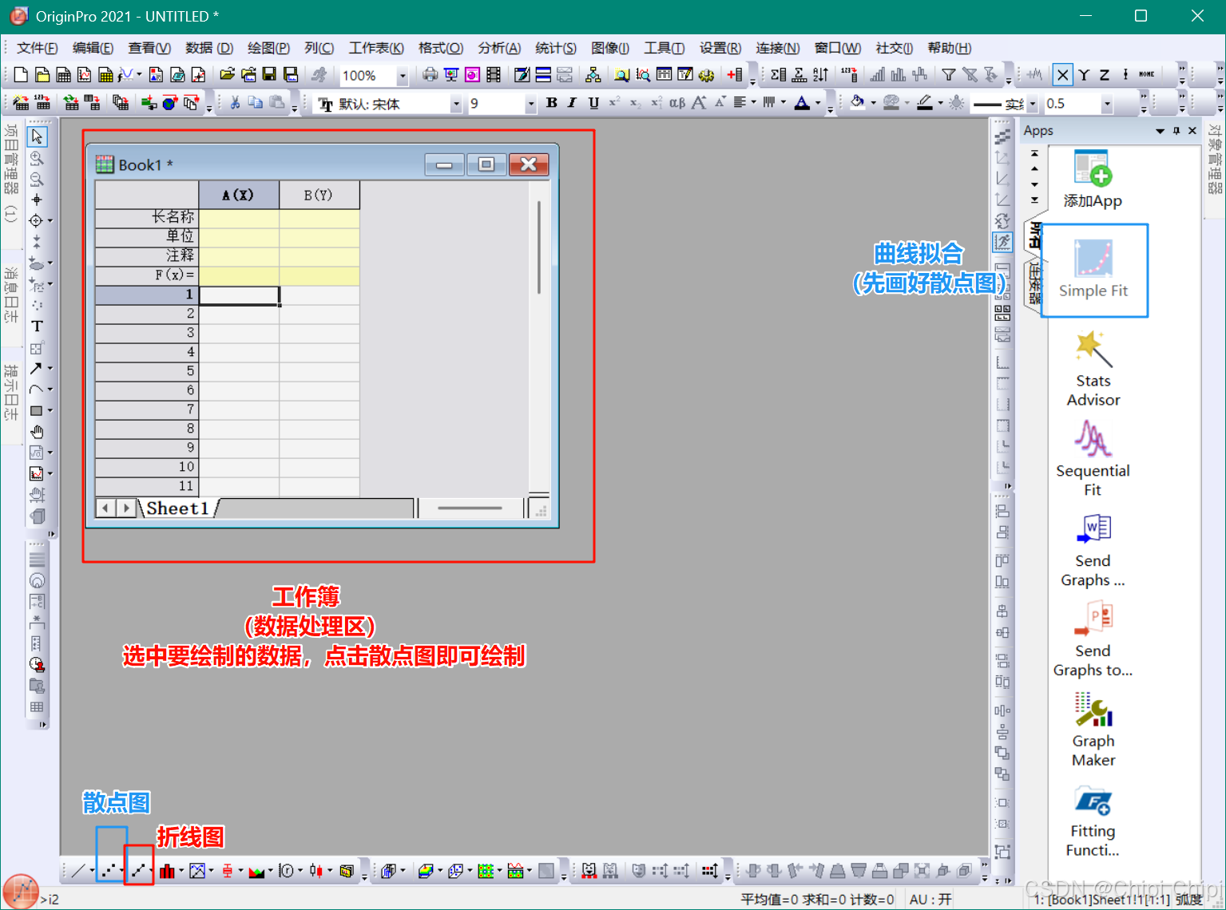1226x910 pixels.
Task: Open the Sequential Fit app
Action: coord(1093,459)
